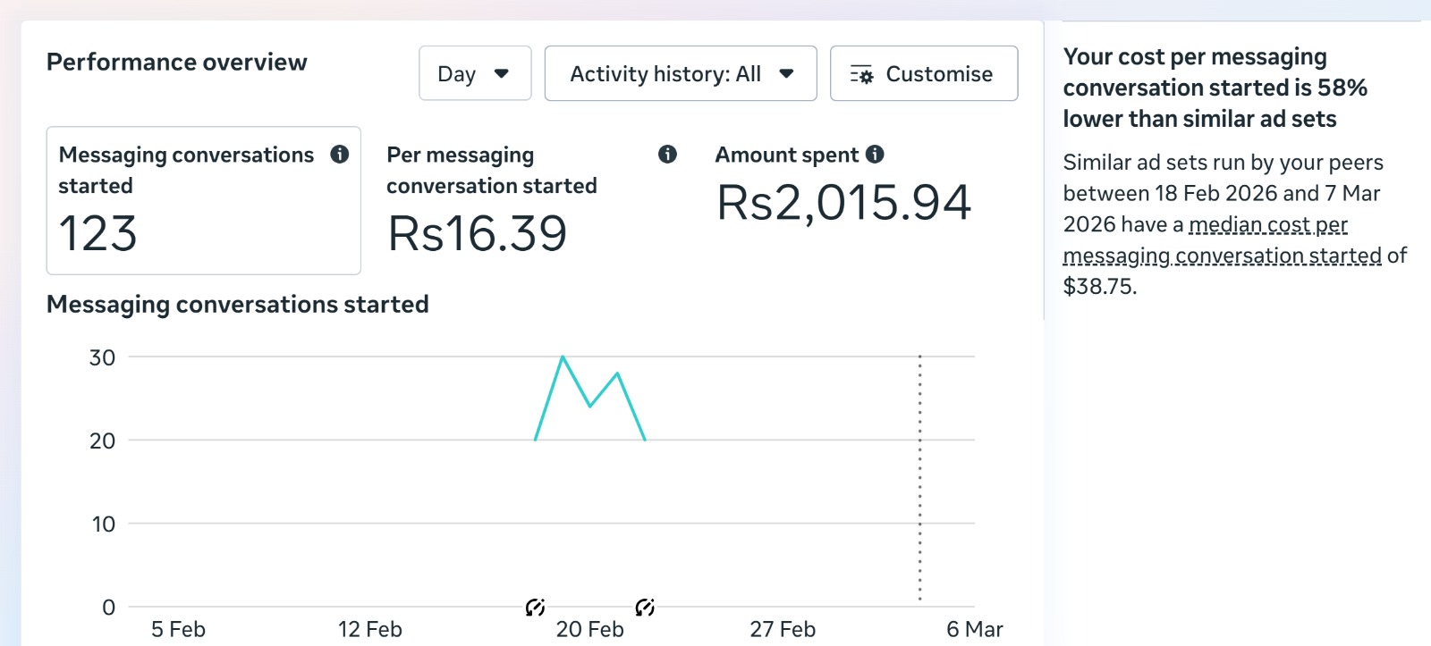Viewport: 1431px width, 646px height.
Task: Expand the Activity history: All dropdown
Action: pyautogui.click(x=680, y=73)
